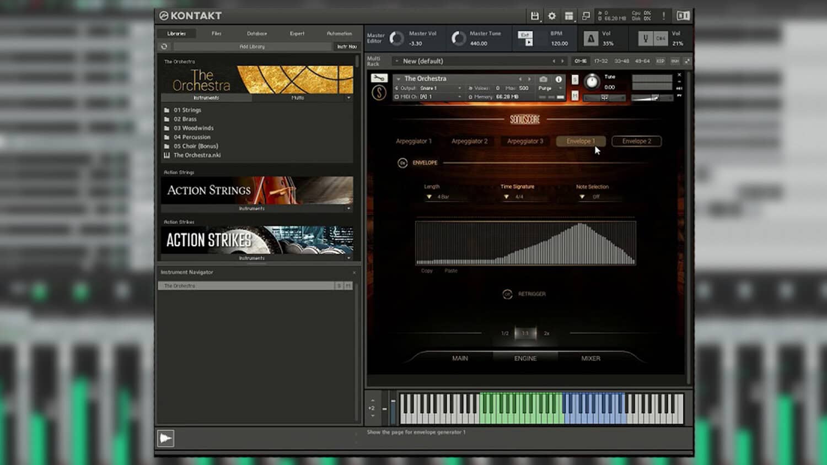The image size is (827, 465).
Task: Open the Purge dropdown menu
Action: (550, 88)
